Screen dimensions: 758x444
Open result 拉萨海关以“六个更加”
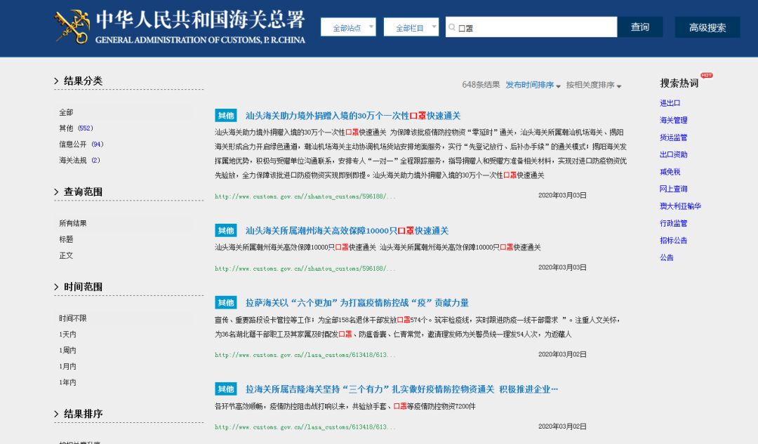[357, 302]
